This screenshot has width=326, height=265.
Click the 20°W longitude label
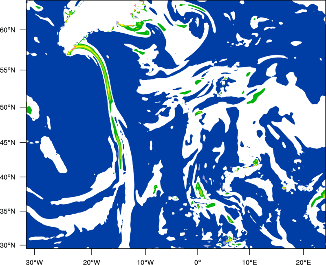(92, 262)
